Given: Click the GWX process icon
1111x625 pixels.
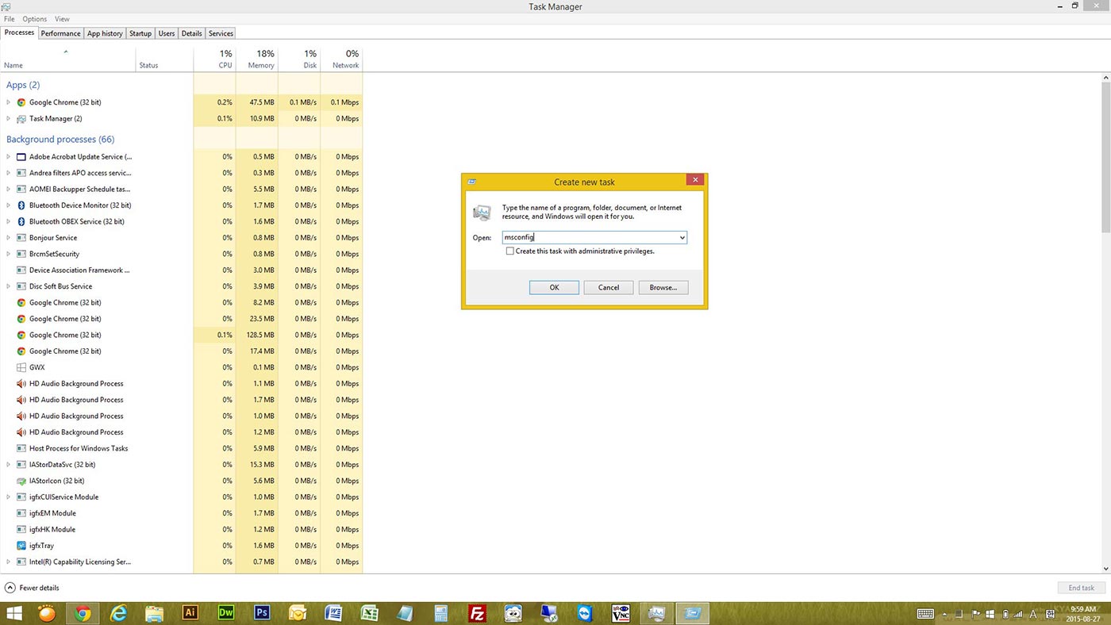Looking at the screenshot, I should click(x=21, y=367).
